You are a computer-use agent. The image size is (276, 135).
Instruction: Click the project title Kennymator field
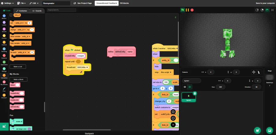[56, 3]
